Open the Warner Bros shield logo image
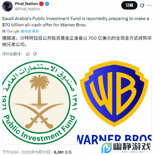Image resolution: width=154 pixels, height=155 pixels. (114, 94)
